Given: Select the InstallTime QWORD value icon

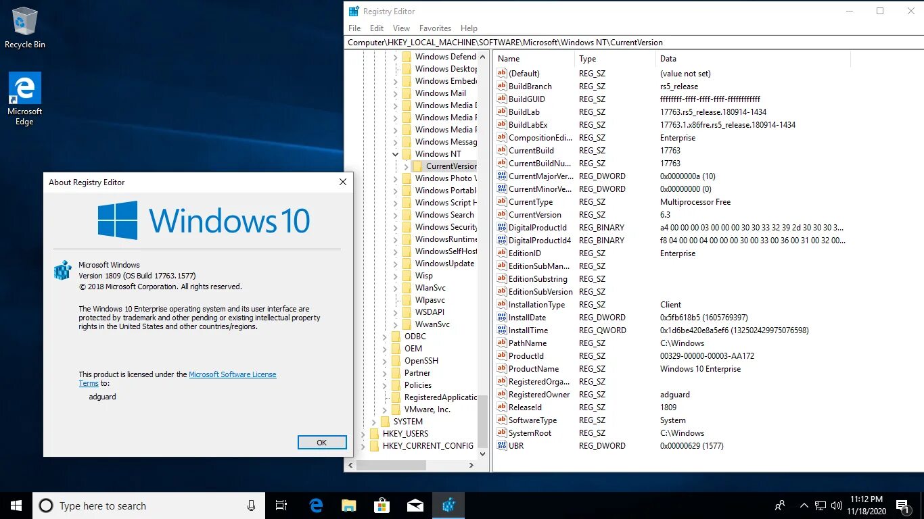Looking at the screenshot, I should point(502,330).
